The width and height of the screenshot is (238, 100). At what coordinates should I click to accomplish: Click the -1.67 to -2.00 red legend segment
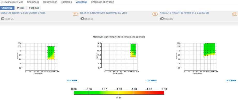157,93
